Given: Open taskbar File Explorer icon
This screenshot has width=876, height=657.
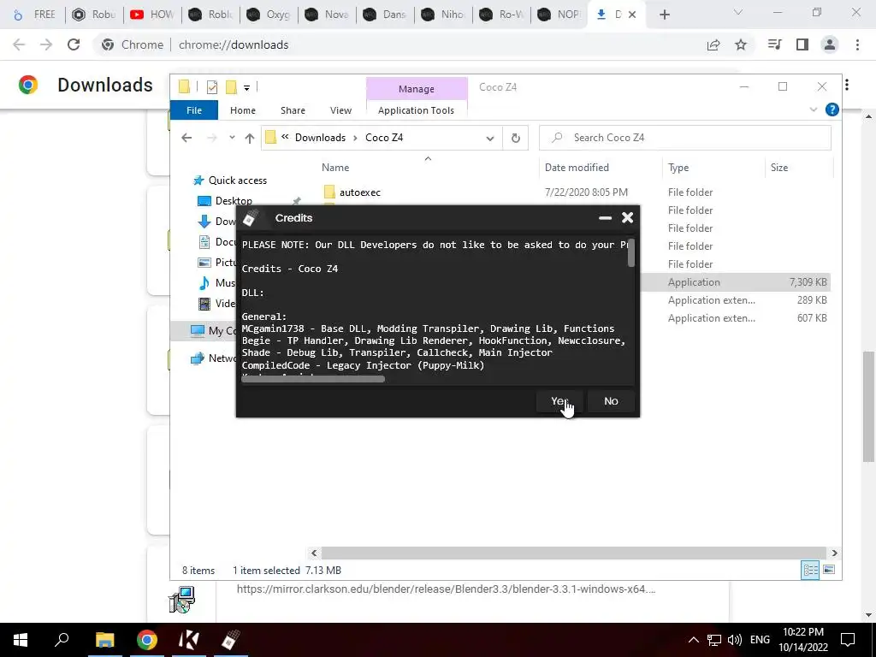Looking at the screenshot, I should click(x=104, y=640).
